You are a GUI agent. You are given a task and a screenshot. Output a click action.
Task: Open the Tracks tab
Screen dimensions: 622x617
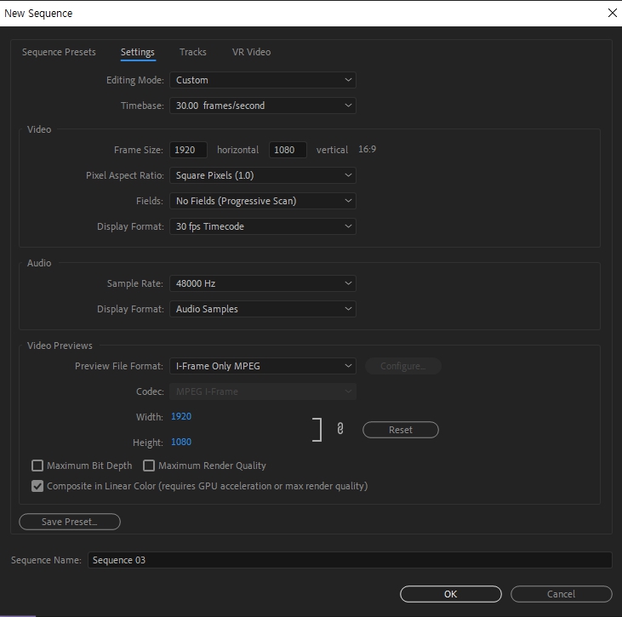(193, 52)
